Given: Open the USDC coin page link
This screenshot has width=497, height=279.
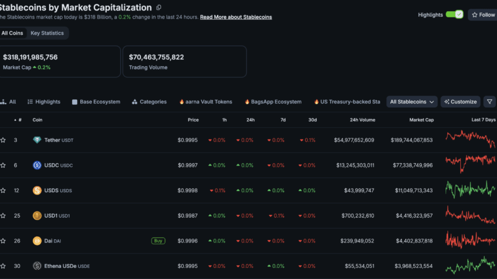Looking at the screenshot, I should 58,166.
